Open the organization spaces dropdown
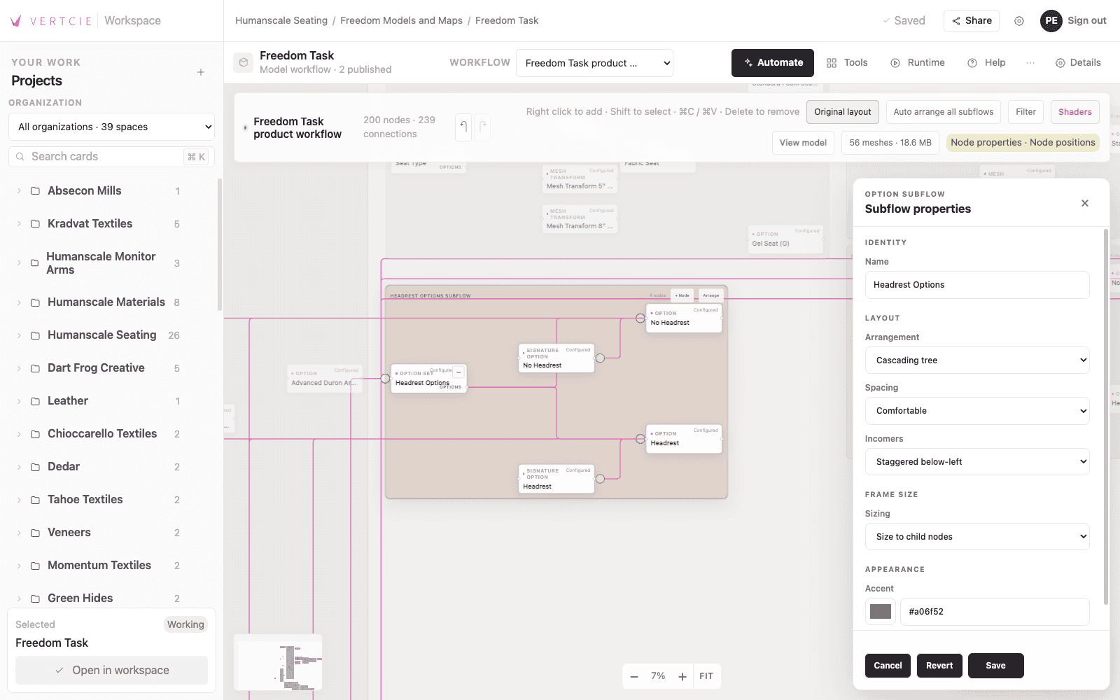Viewport: 1120px width, 700px height. coord(112,127)
